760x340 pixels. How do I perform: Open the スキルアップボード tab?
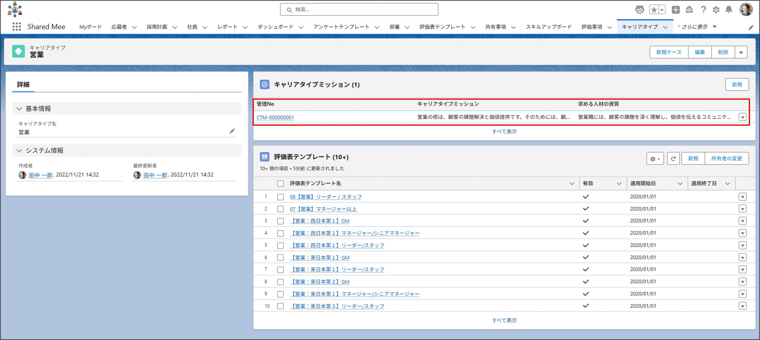point(548,27)
